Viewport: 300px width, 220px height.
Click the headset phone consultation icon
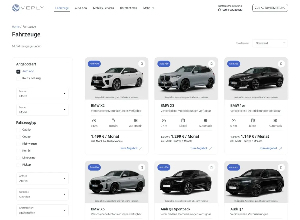pos(220,10)
